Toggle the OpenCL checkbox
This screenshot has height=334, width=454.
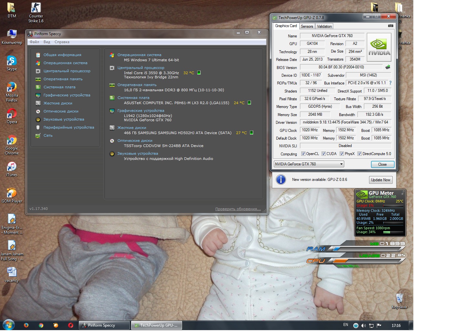(x=303, y=154)
